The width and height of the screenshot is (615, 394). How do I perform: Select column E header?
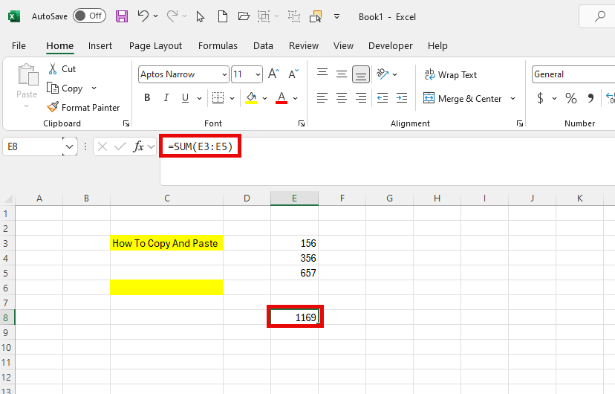(294, 198)
